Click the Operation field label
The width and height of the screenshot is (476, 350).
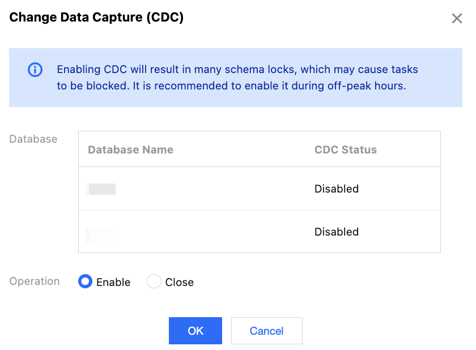35,281
